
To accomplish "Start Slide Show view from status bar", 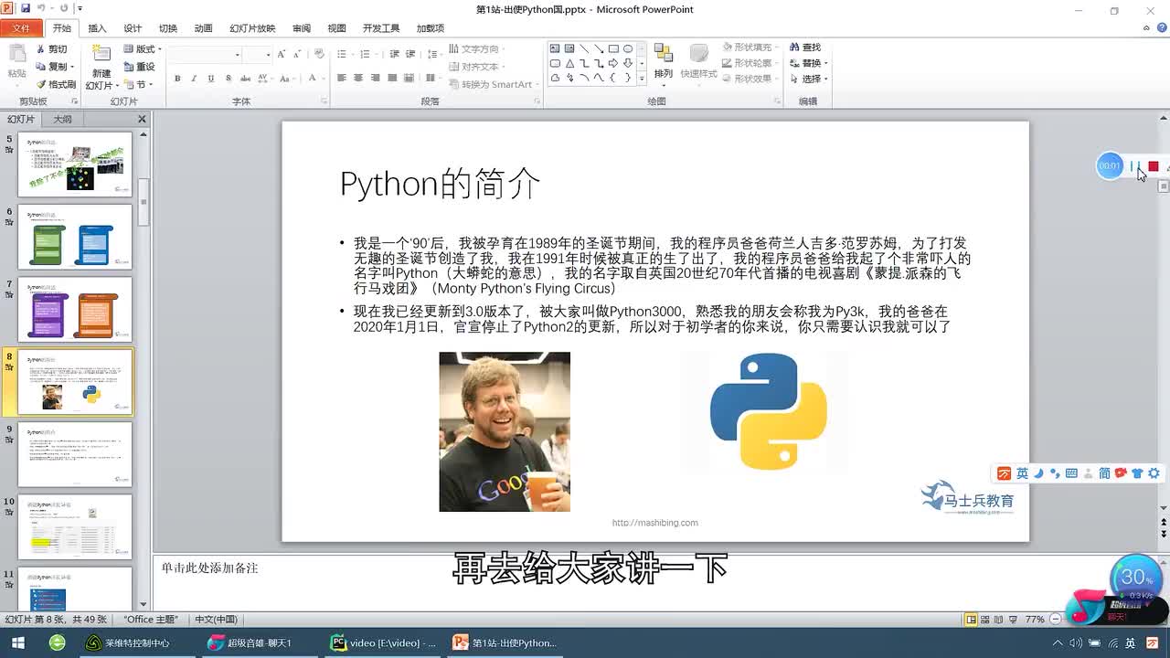I will [x=1012, y=619].
